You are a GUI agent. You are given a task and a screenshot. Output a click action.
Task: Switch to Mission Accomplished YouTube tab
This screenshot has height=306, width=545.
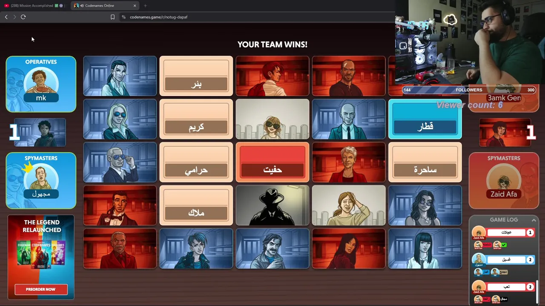tap(34, 6)
